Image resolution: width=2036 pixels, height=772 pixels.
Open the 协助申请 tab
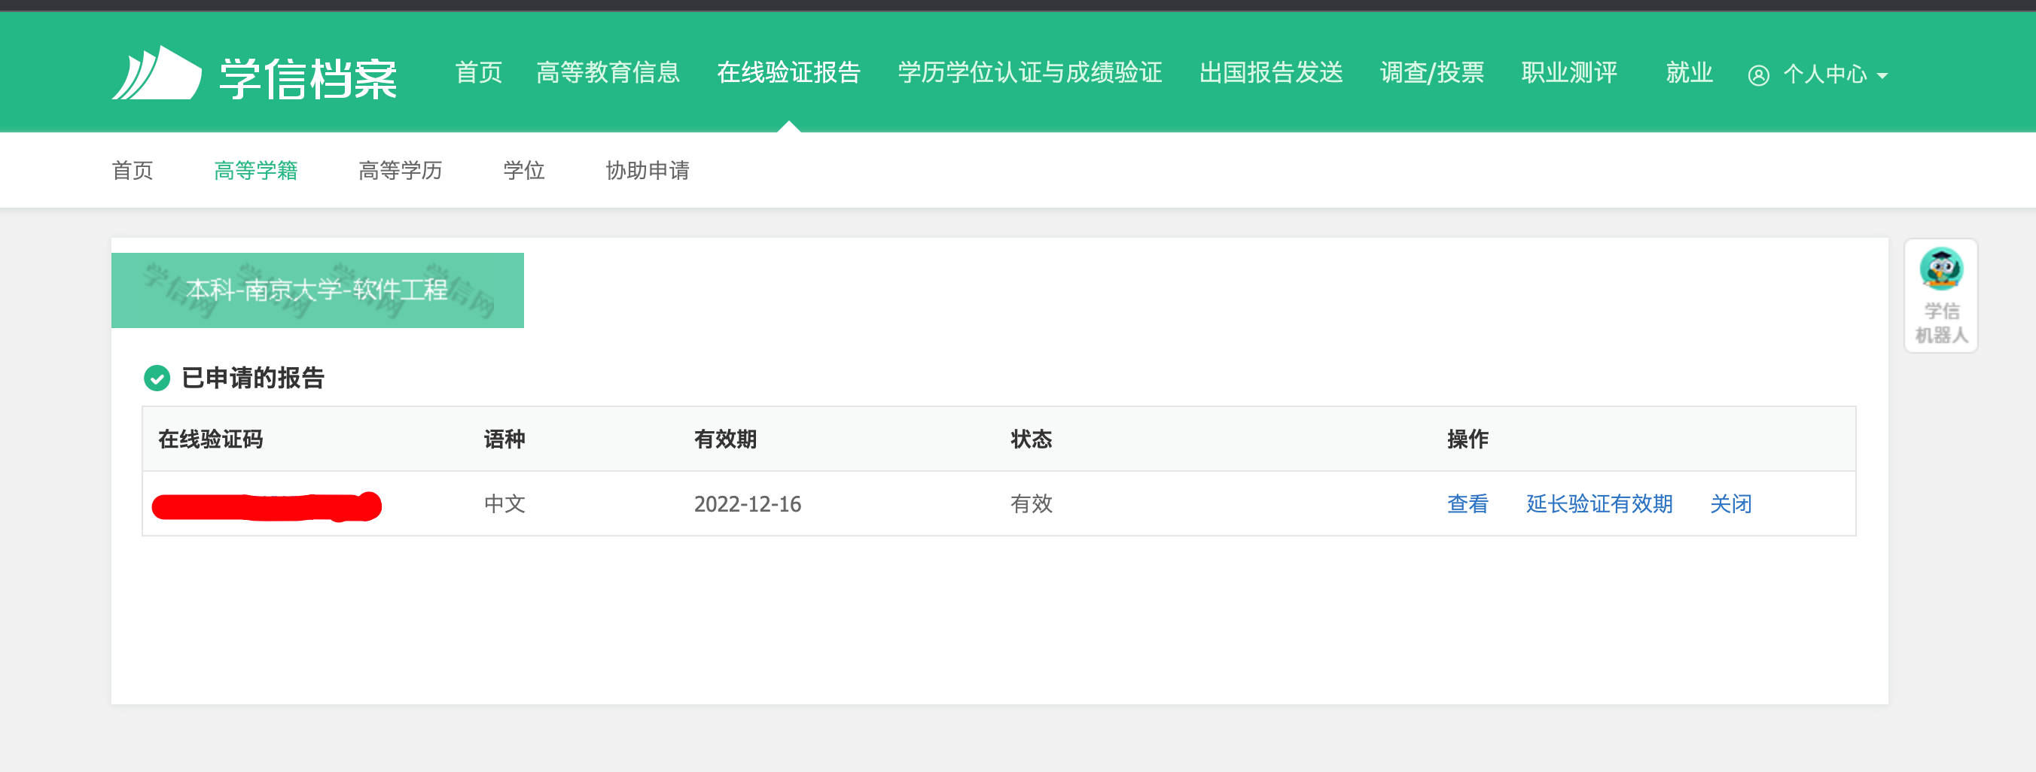tap(648, 170)
